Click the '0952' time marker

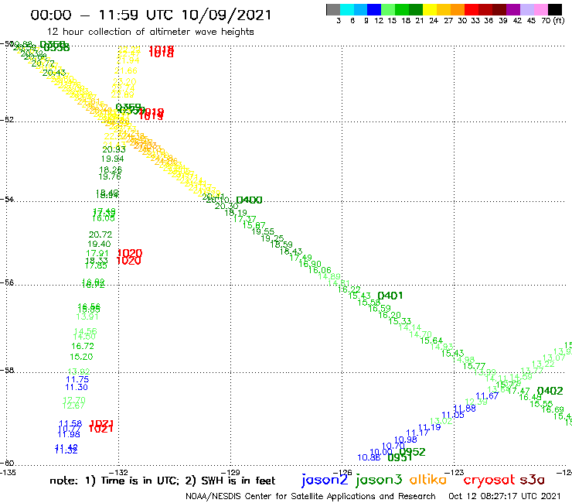[414, 452]
